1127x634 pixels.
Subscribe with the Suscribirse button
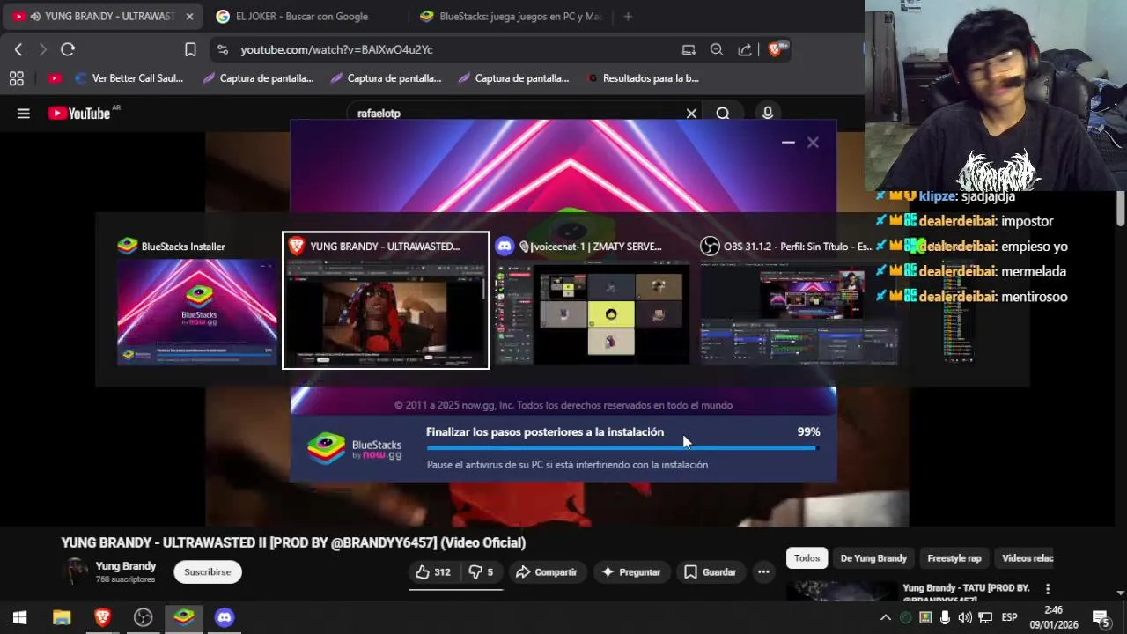click(x=208, y=572)
